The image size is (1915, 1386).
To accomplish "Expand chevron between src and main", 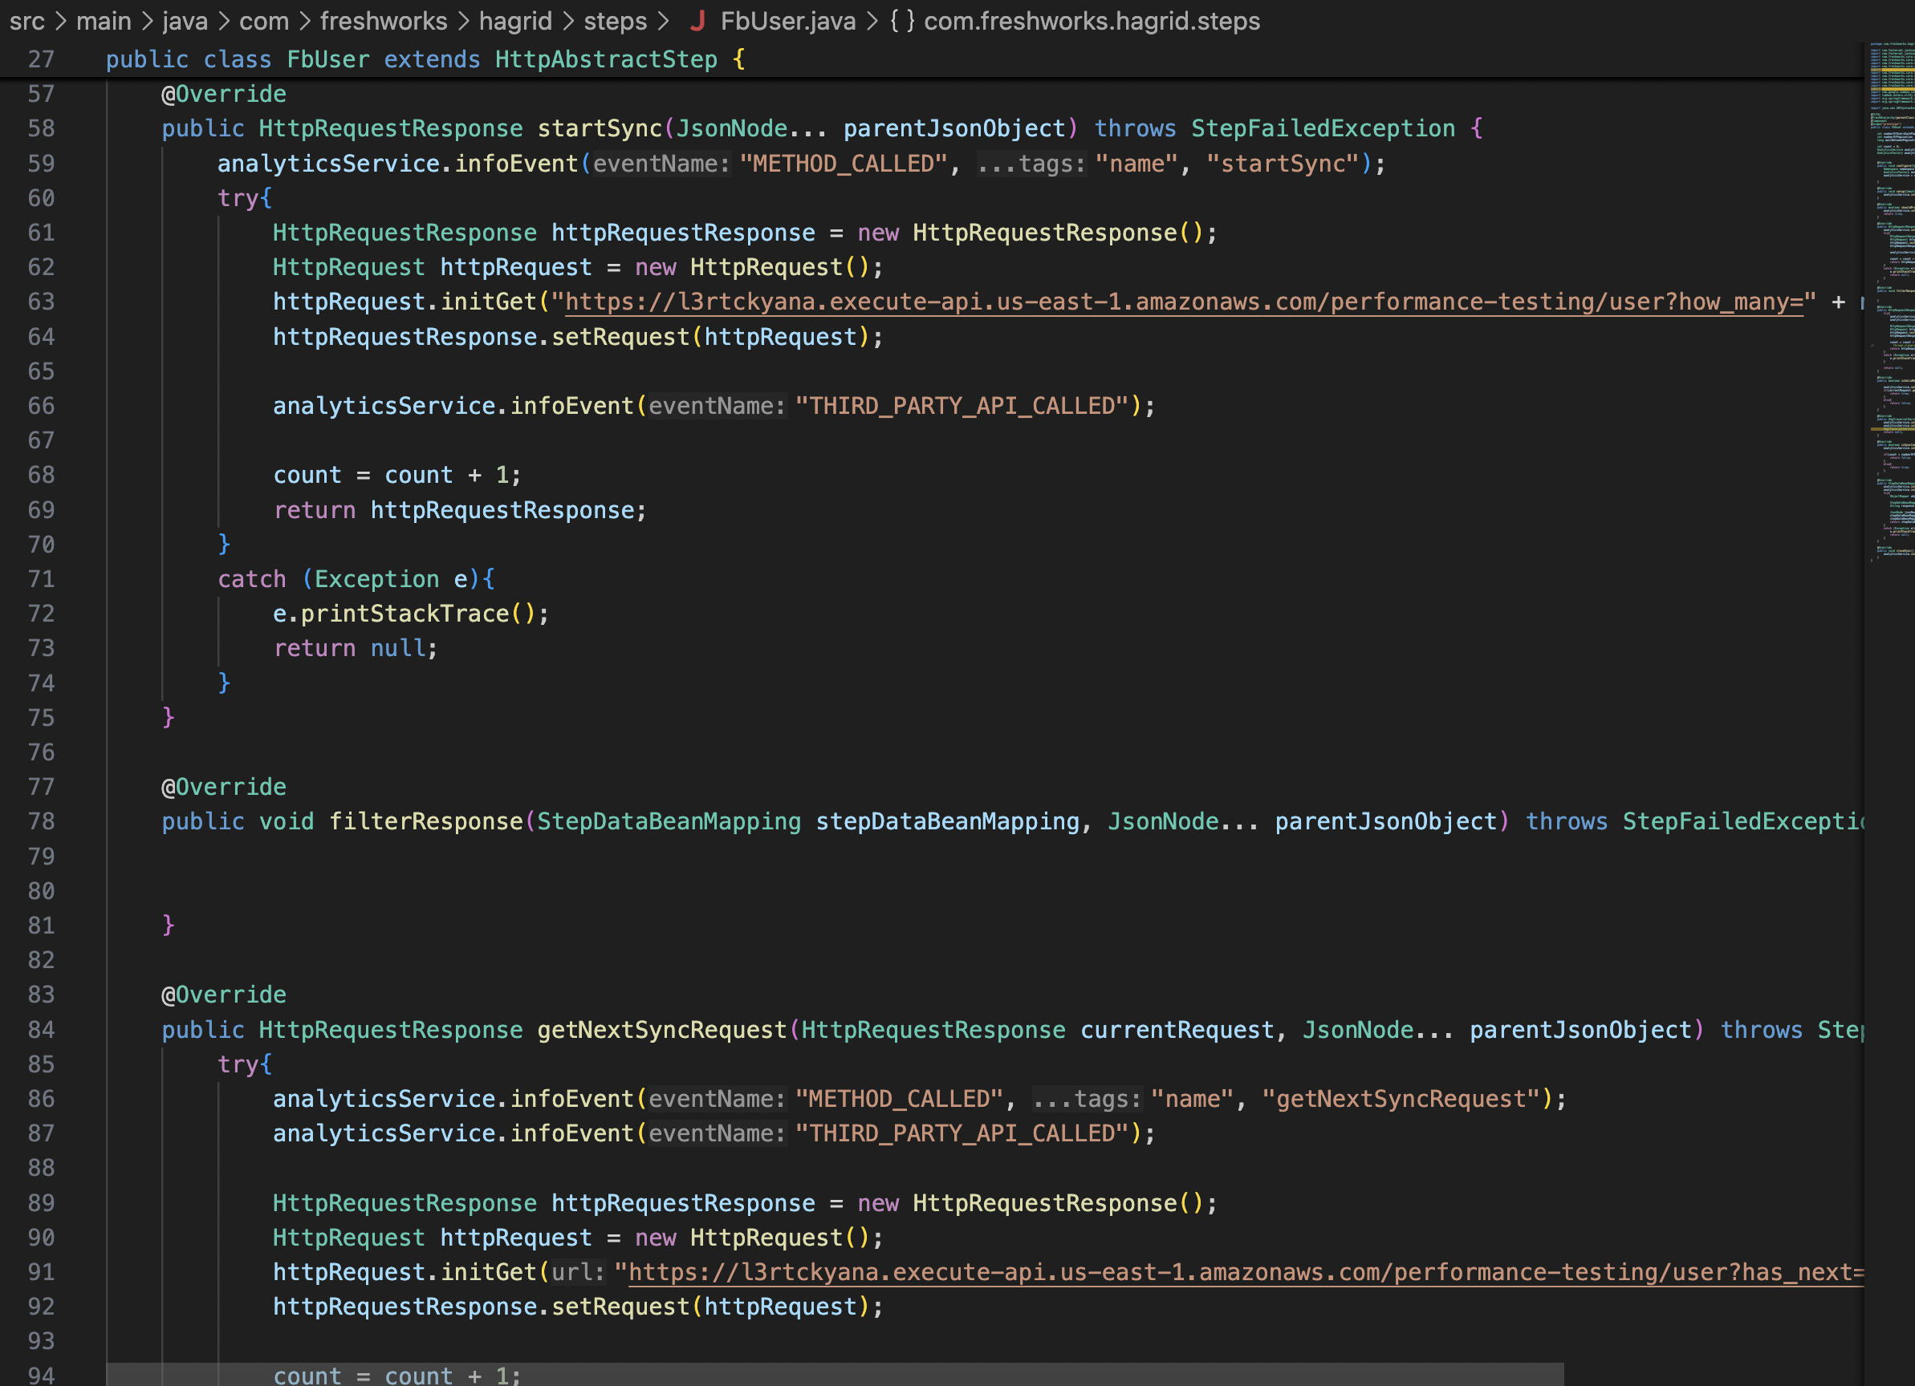I will pyautogui.click(x=61, y=21).
